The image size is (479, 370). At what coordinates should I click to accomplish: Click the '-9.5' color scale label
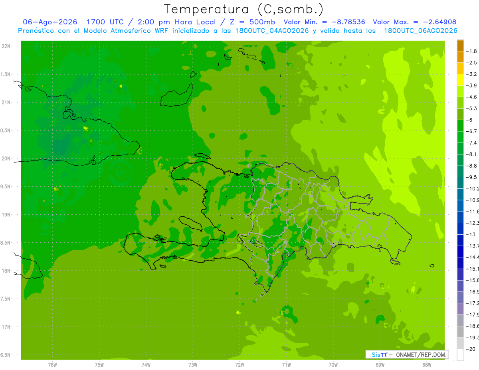(471, 177)
